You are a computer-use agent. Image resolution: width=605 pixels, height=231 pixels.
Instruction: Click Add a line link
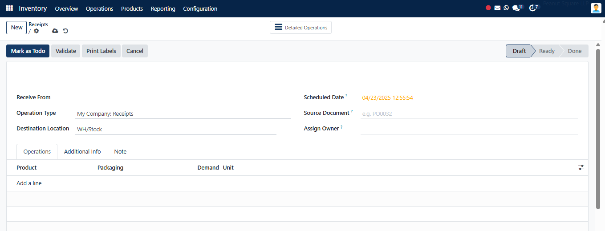29,183
